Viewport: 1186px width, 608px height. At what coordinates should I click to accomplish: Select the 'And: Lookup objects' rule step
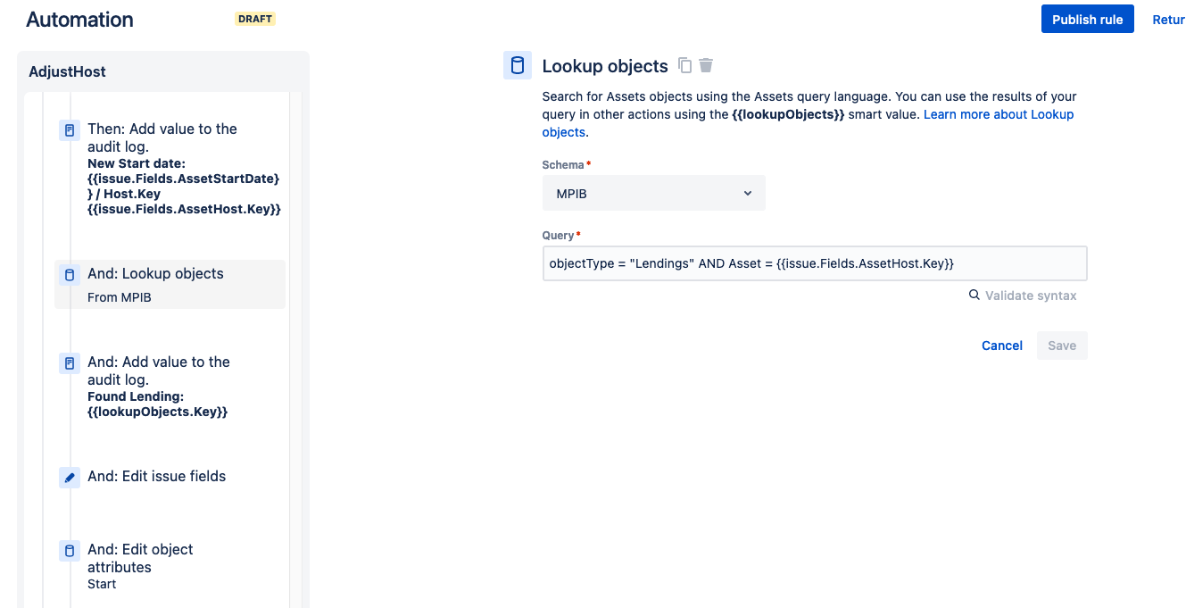click(x=170, y=285)
